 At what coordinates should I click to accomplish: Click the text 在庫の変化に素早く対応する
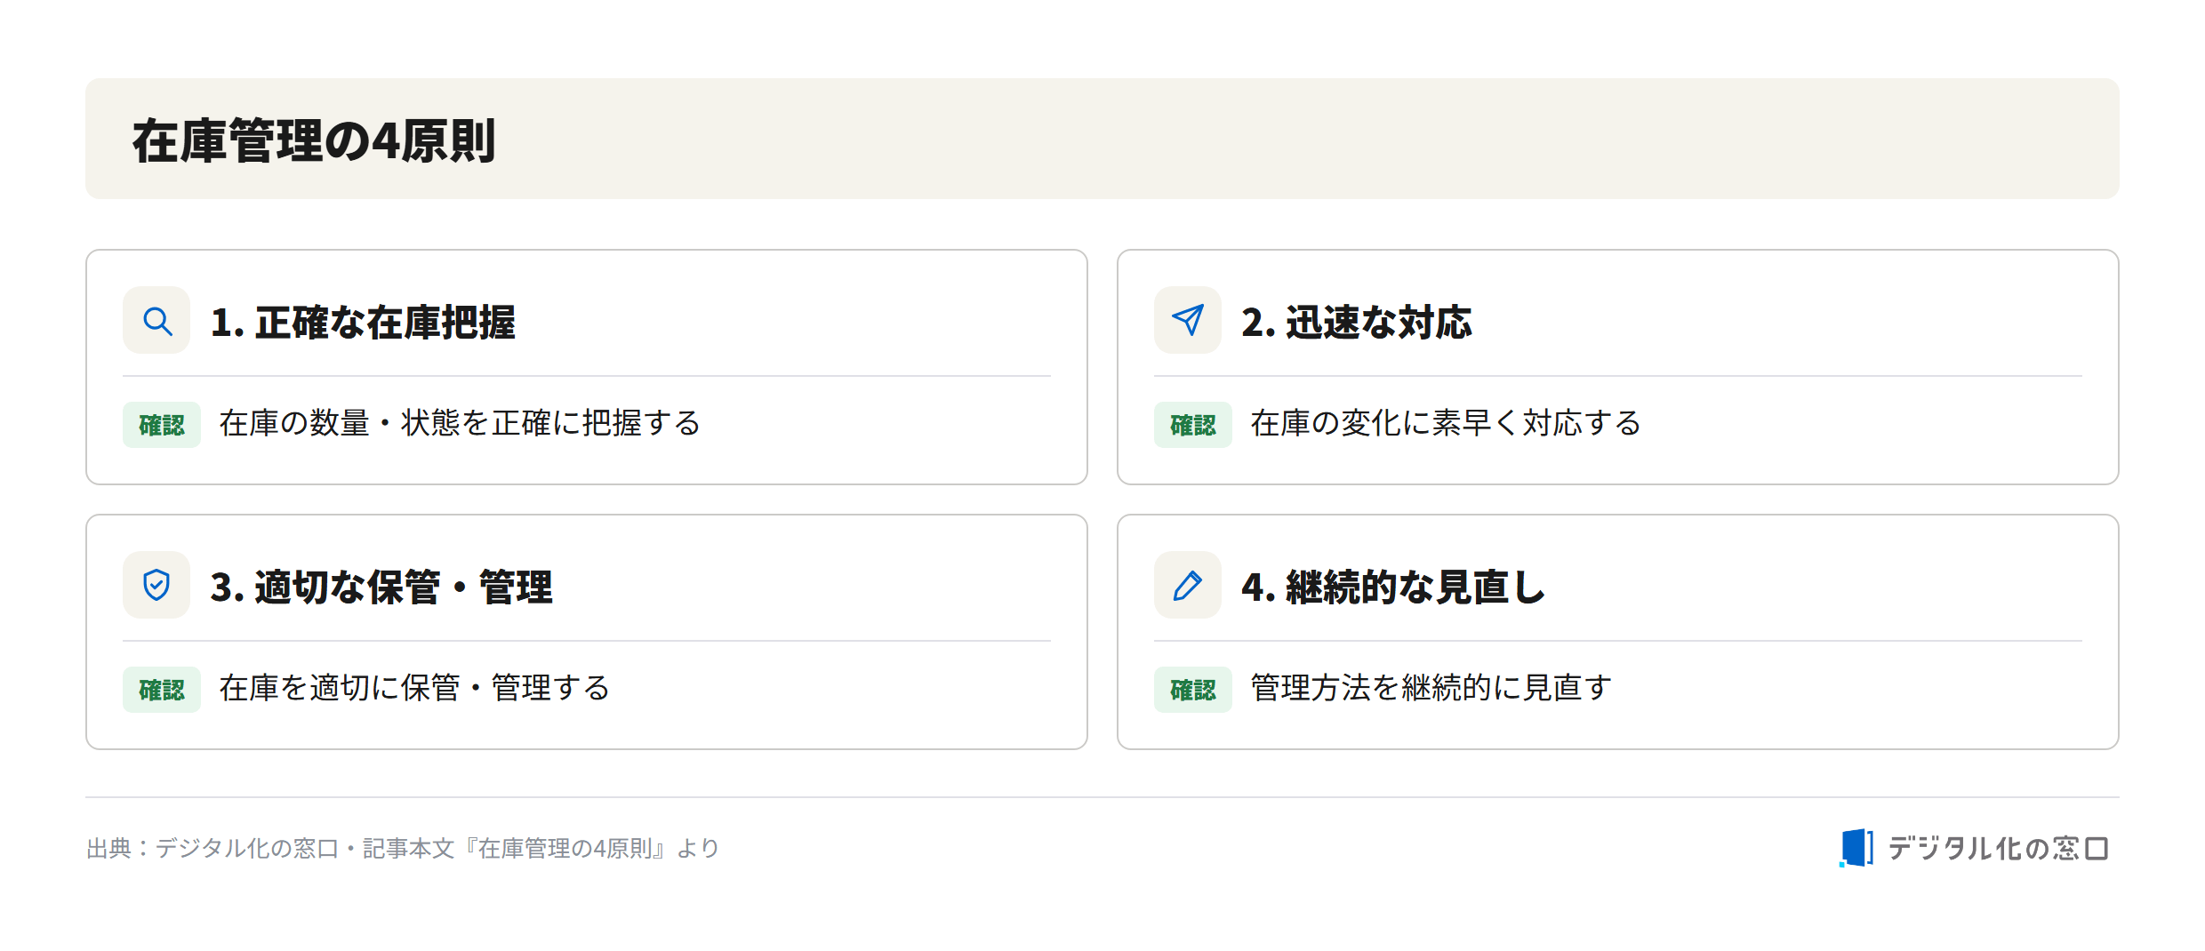(x=1446, y=423)
